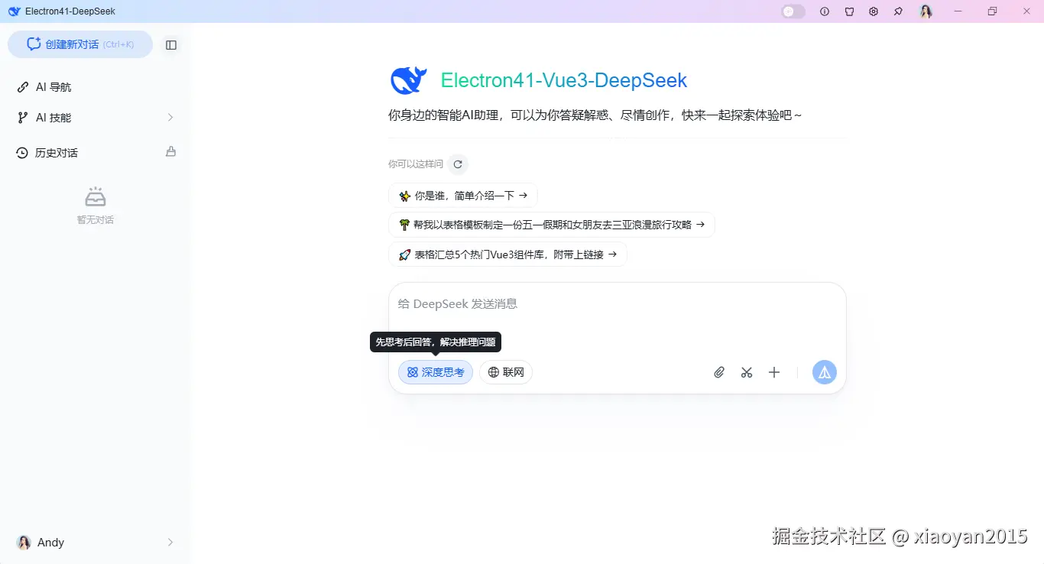Click the plus icon to add more options
The height and width of the screenshot is (564, 1044).
[x=774, y=372]
